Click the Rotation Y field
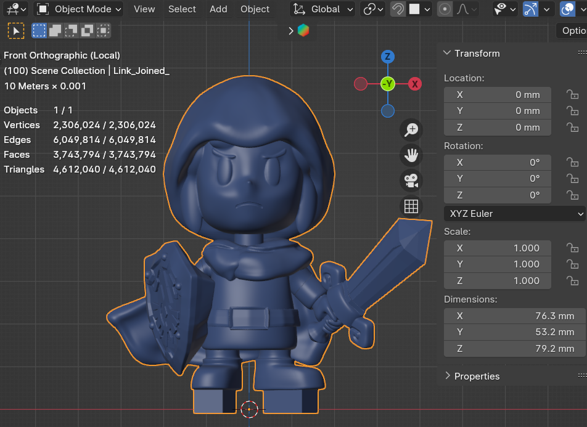The width and height of the screenshot is (587, 427). point(497,179)
